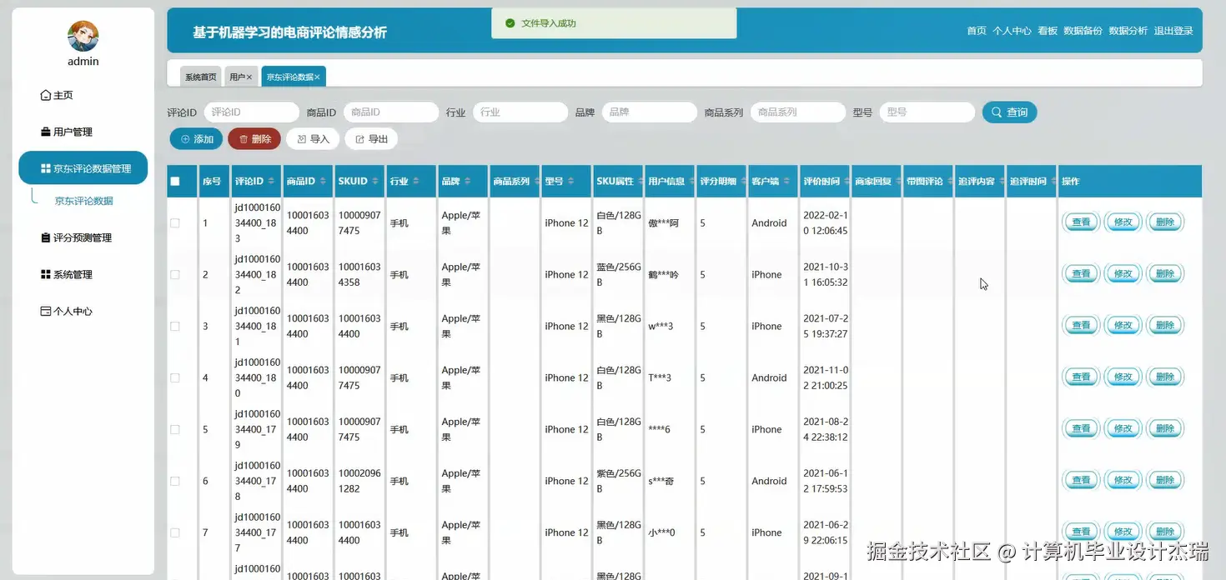Expand 系统管理 sidebar menu
This screenshot has width=1226, height=580.
click(67, 274)
